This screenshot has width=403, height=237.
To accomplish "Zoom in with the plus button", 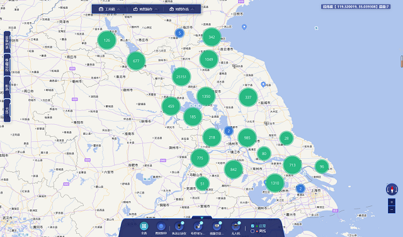I will point(392,202).
